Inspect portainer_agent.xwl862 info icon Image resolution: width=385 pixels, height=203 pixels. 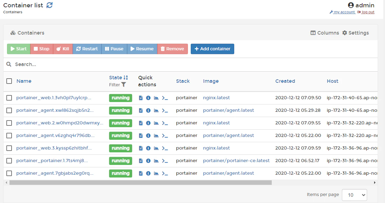click(148, 110)
